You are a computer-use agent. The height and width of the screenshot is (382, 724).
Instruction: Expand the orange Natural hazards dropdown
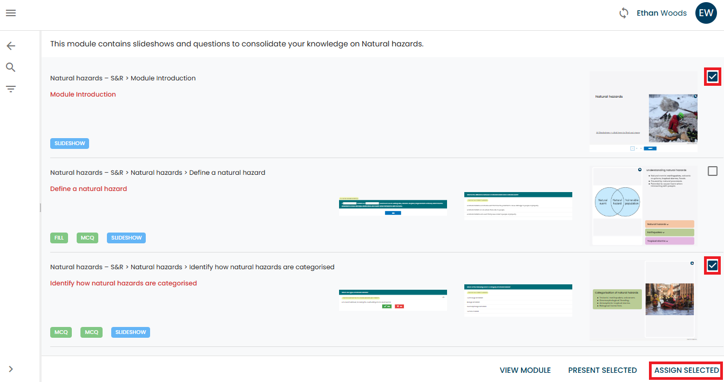[669, 224]
